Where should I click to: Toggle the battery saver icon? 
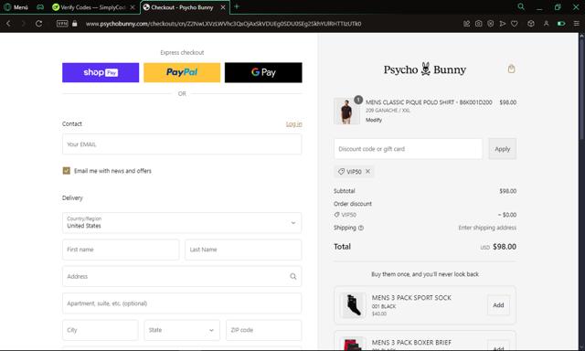click(x=560, y=24)
